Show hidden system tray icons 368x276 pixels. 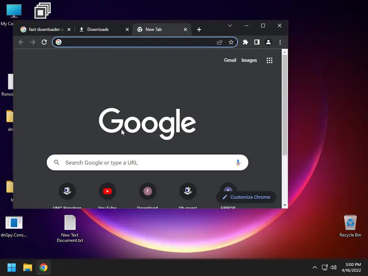[315, 267]
